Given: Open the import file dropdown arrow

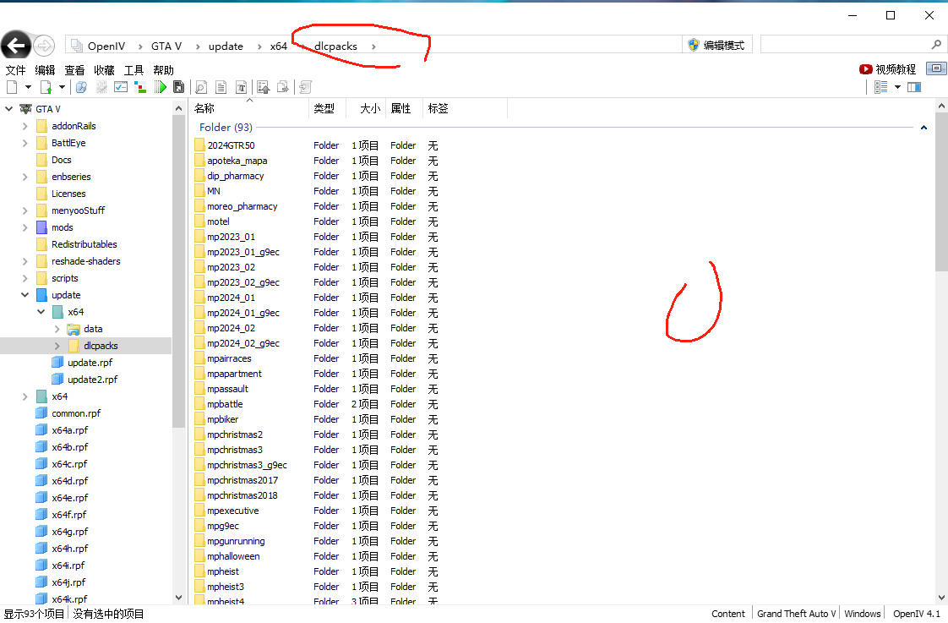Looking at the screenshot, I should click(x=62, y=87).
